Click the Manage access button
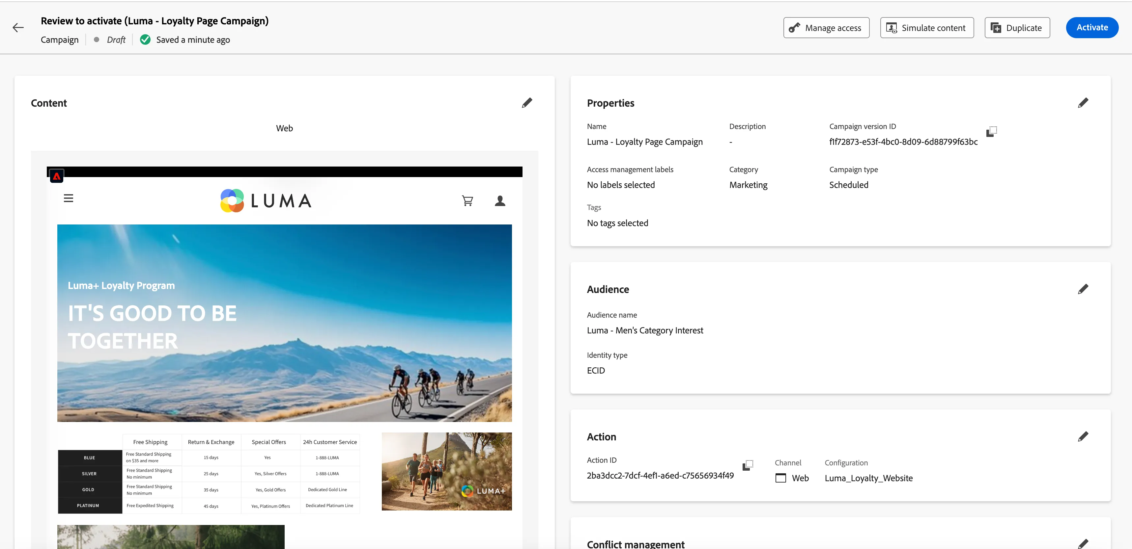Image resolution: width=1132 pixels, height=549 pixels. point(827,28)
